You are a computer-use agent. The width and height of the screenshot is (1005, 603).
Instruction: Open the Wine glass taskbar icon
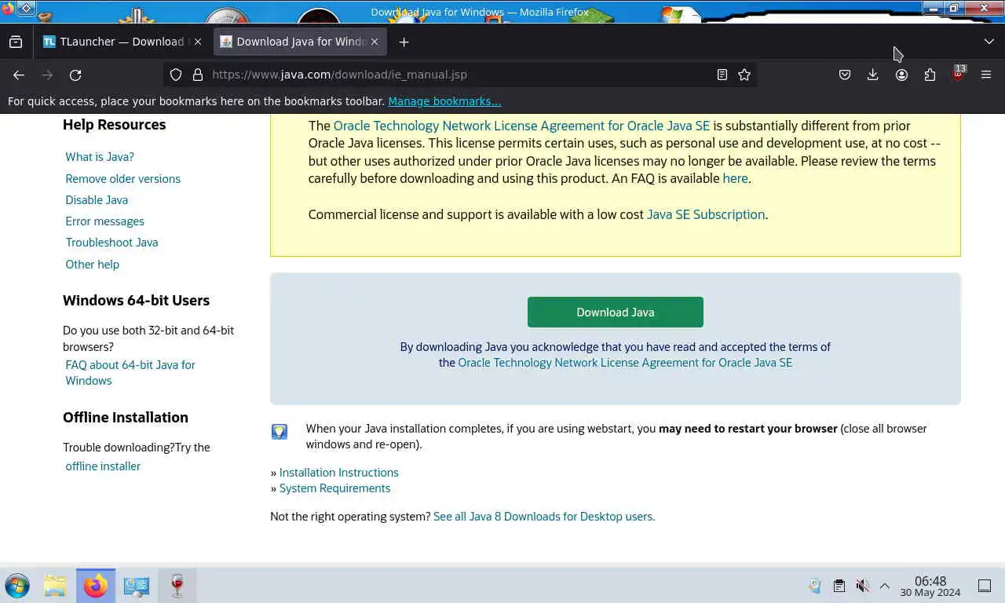(177, 586)
